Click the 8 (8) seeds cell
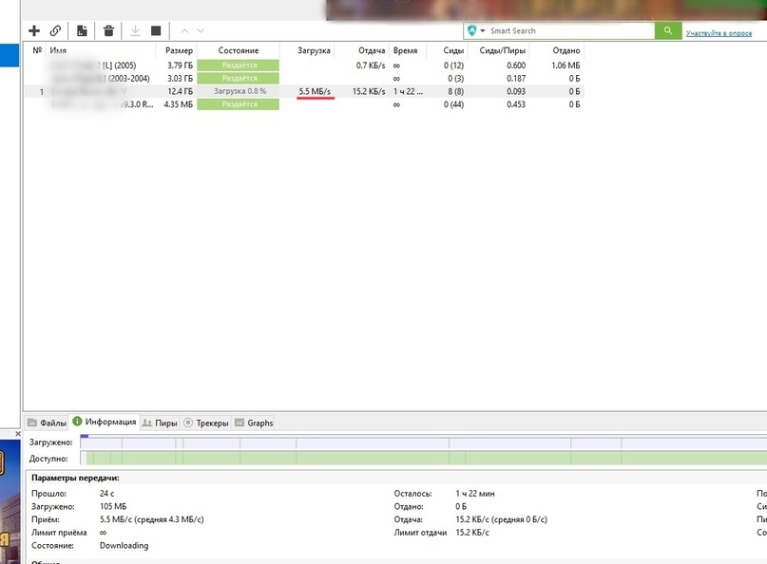The width and height of the screenshot is (767, 564). pyautogui.click(x=455, y=91)
